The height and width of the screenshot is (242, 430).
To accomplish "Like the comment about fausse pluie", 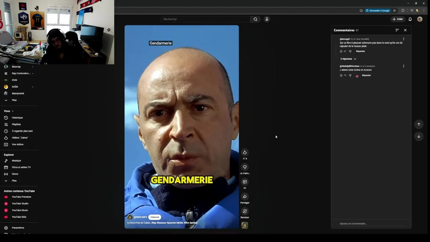I will point(341,51).
